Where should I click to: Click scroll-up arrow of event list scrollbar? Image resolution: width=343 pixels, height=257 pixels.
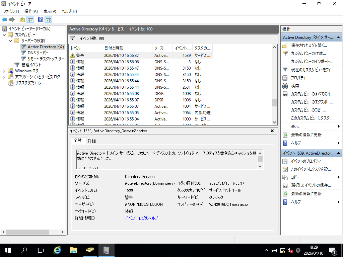click(x=275, y=47)
